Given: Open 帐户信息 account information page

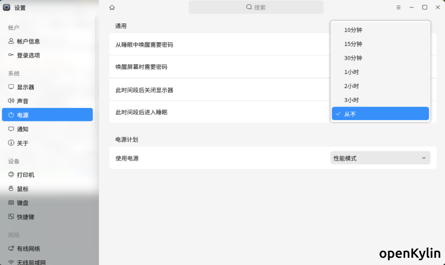Looking at the screenshot, I should (28, 41).
